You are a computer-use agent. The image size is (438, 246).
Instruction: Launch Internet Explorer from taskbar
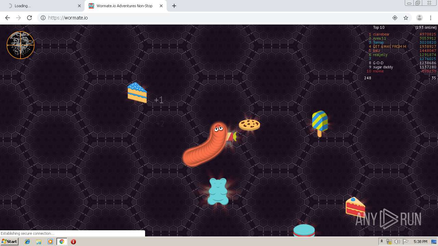[x=27, y=242]
